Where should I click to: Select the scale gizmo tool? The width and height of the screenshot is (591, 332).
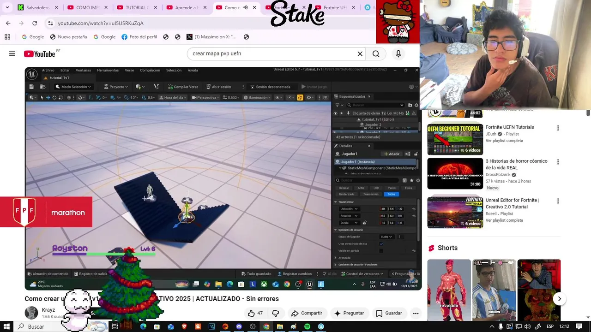point(60,97)
